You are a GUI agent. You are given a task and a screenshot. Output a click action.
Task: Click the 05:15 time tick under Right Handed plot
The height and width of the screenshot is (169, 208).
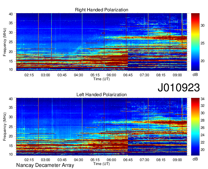[95, 75]
